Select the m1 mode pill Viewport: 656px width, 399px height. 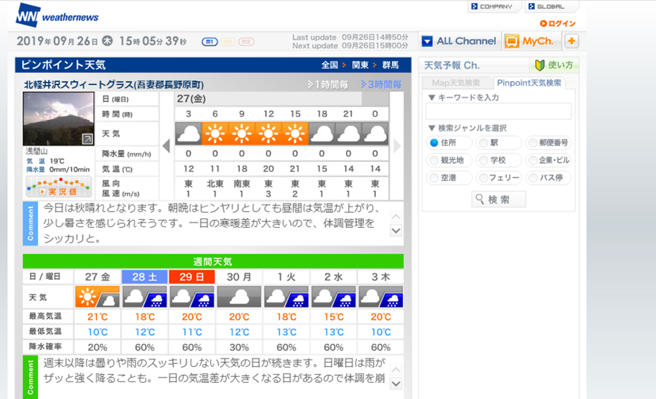pyautogui.click(x=210, y=42)
